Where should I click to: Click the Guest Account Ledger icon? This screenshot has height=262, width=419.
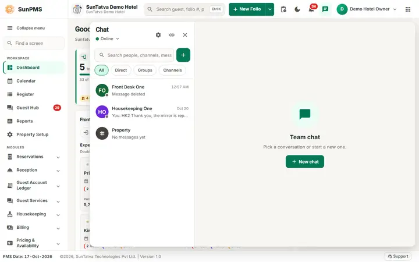(10, 185)
